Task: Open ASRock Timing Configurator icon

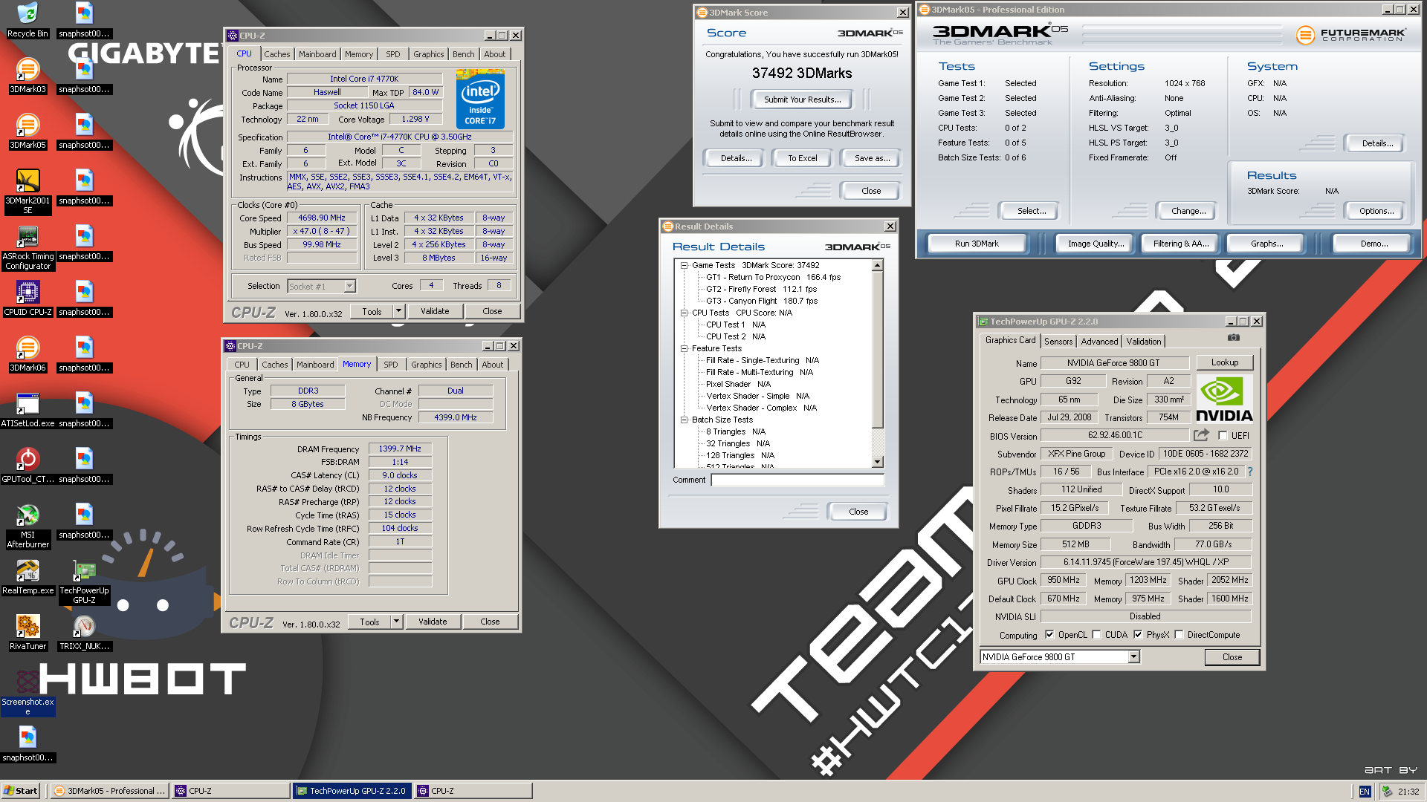Action: 27,247
